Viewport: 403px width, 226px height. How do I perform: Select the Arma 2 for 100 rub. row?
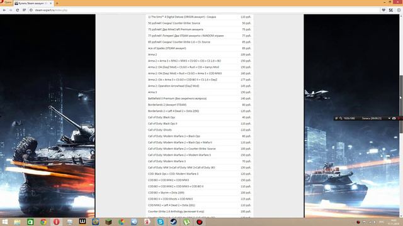[200, 55]
